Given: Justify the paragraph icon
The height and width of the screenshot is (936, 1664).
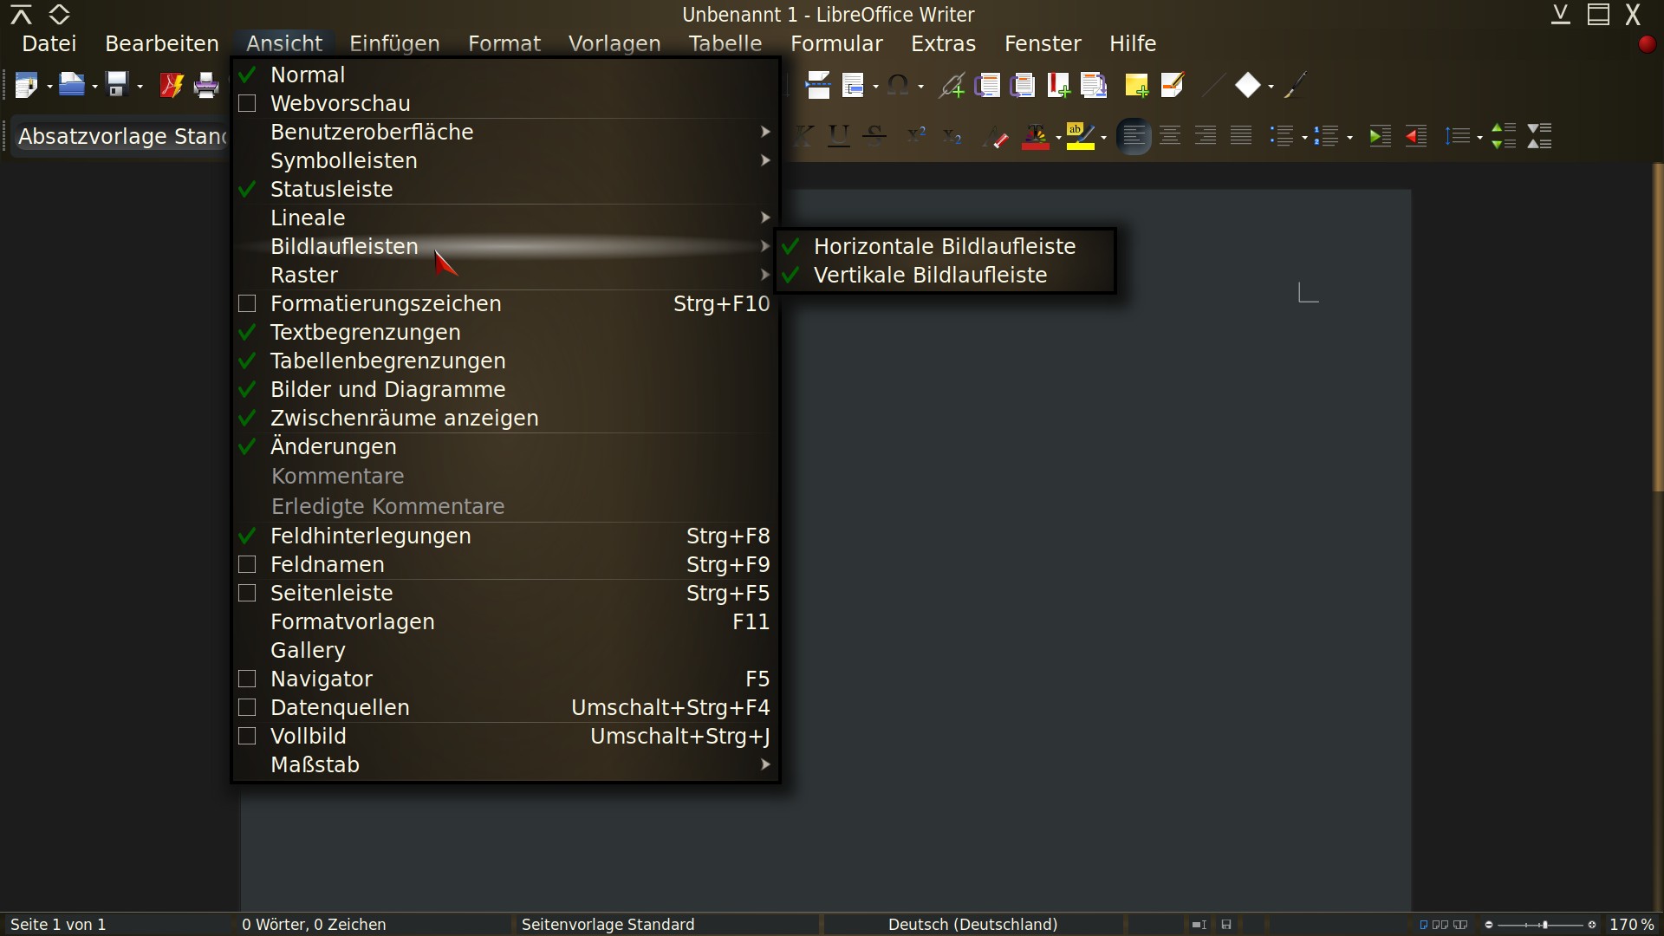Looking at the screenshot, I should (x=1241, y=136).
